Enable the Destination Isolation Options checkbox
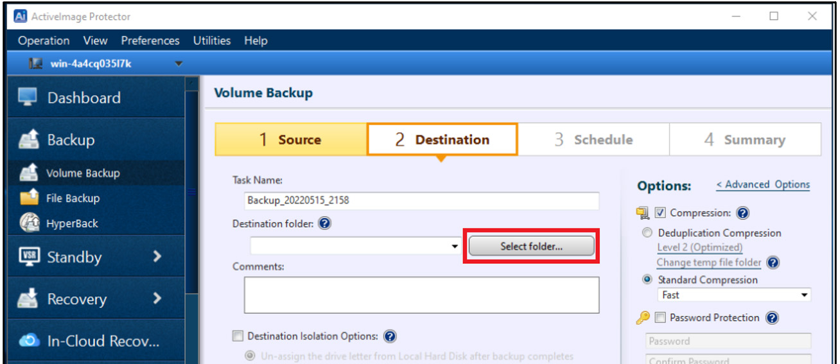The height and width of the screenshot is (364, 840). point(238,336)
